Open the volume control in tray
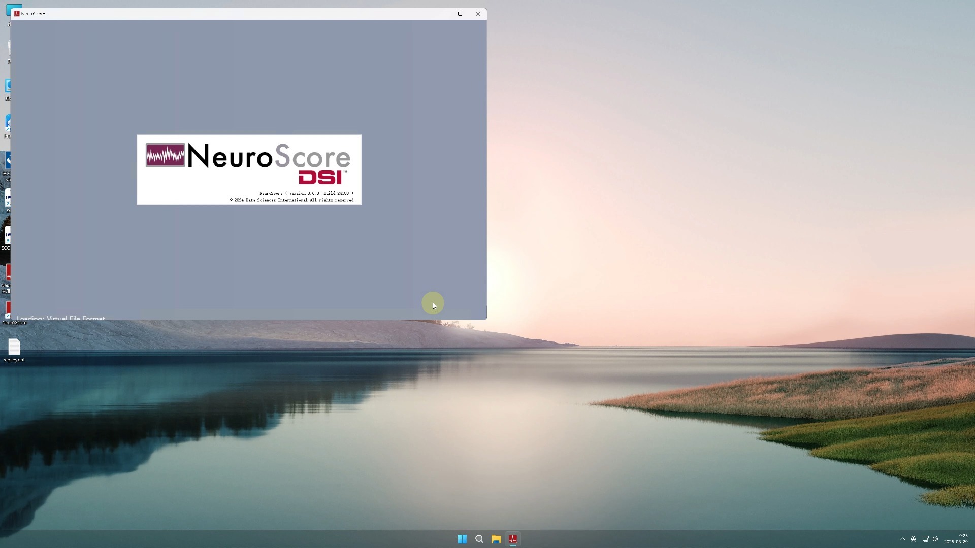Image resolution: width=975 pixels, height=548 pixels. click(935, 539)
